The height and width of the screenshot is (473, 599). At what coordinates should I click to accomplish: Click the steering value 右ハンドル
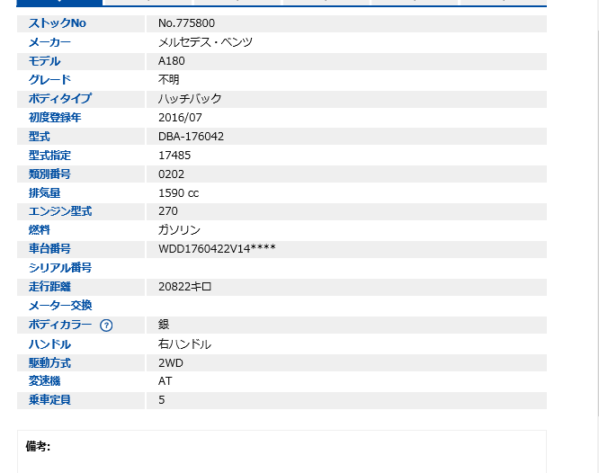(184, 344)
